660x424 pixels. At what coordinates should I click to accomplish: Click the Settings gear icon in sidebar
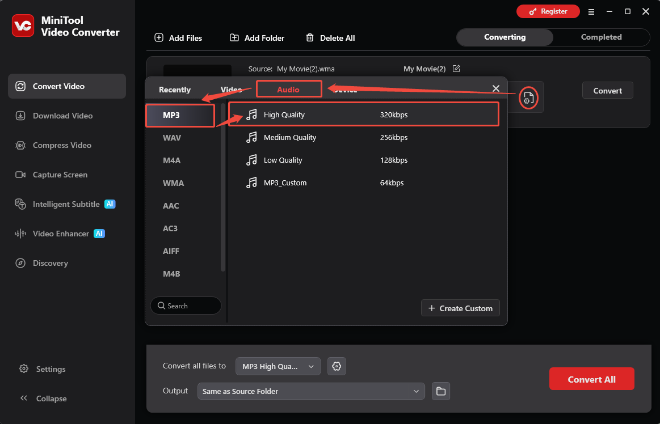(24, 369)
